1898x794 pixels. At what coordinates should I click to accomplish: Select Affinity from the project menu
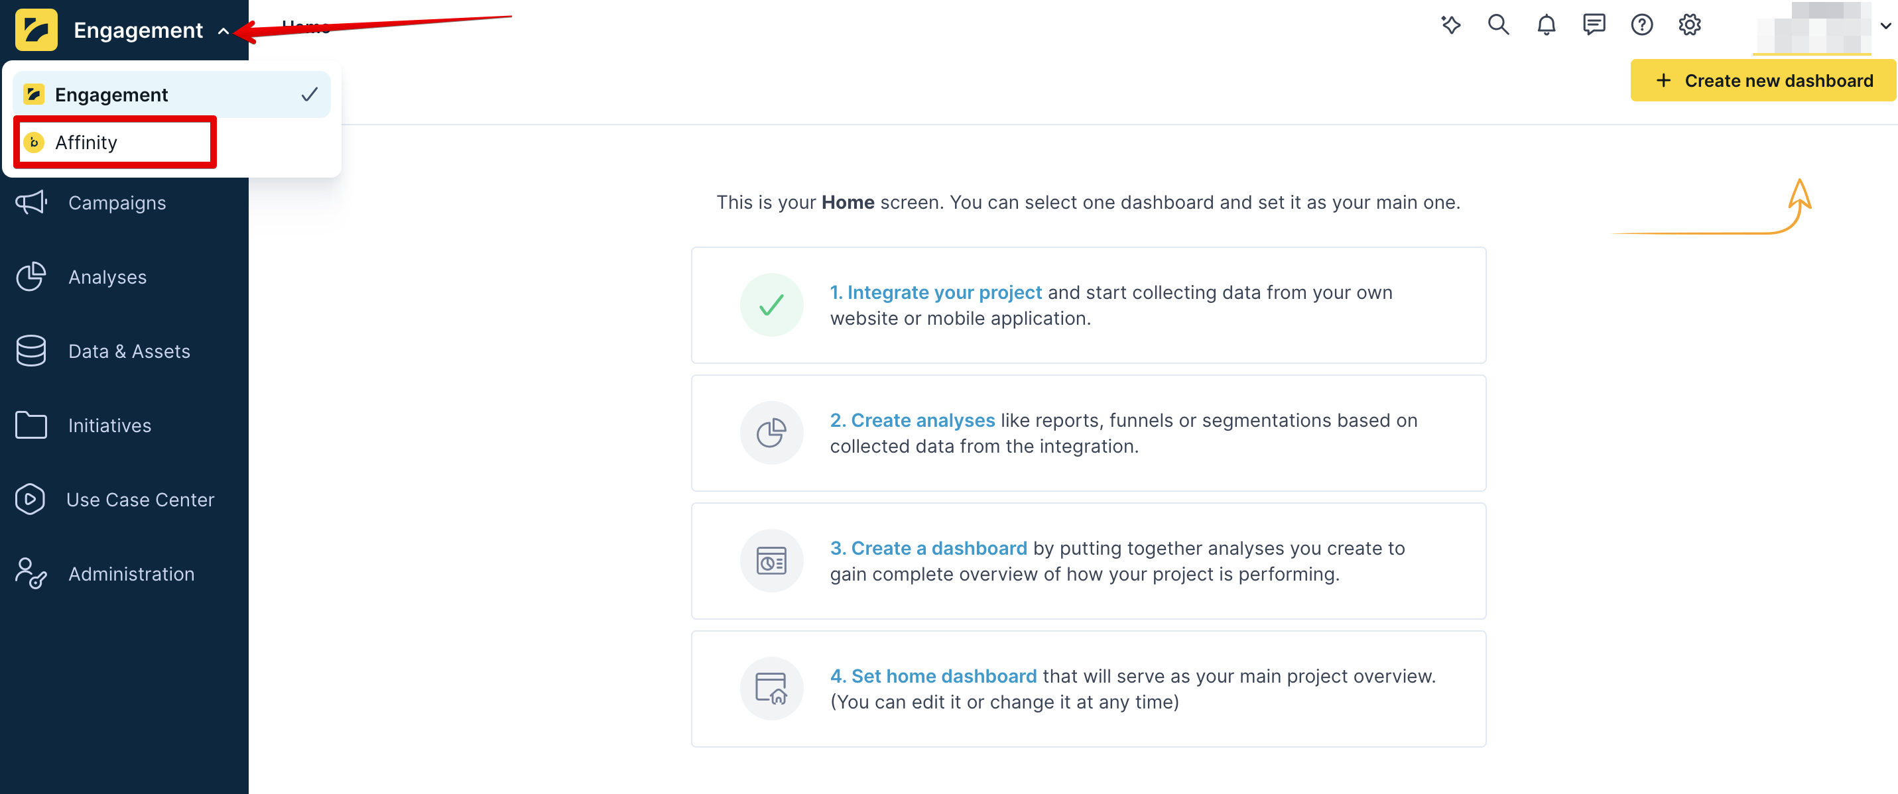pyautogui.click(x=86, y=142)
